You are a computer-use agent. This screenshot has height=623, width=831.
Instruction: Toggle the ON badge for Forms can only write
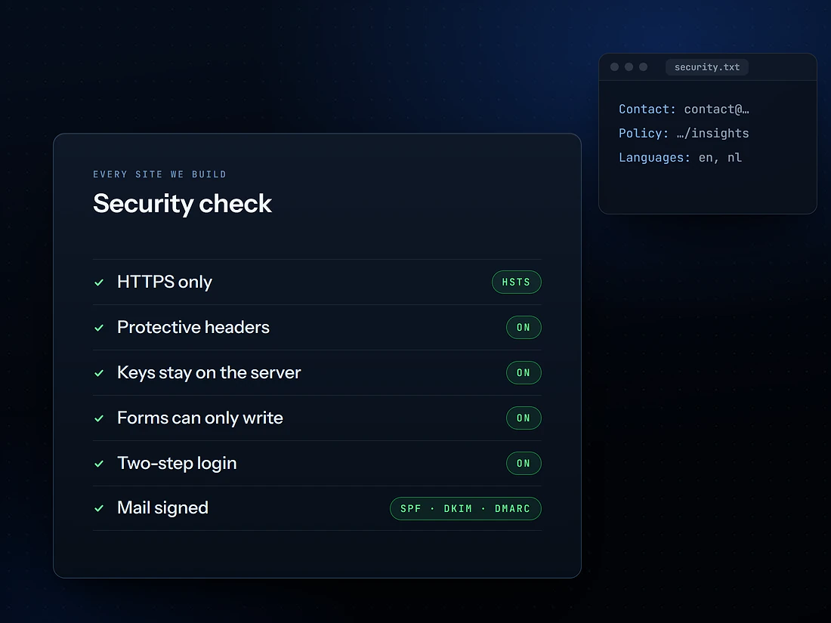(x=524, y=418)
